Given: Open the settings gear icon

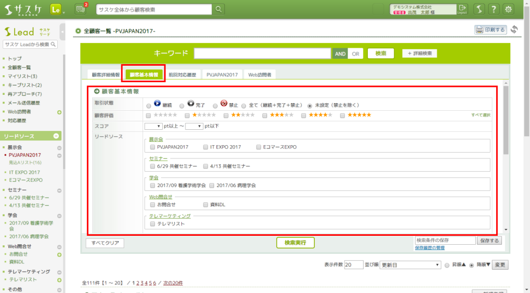Looking at the screenshot, I should pos(508,9).
